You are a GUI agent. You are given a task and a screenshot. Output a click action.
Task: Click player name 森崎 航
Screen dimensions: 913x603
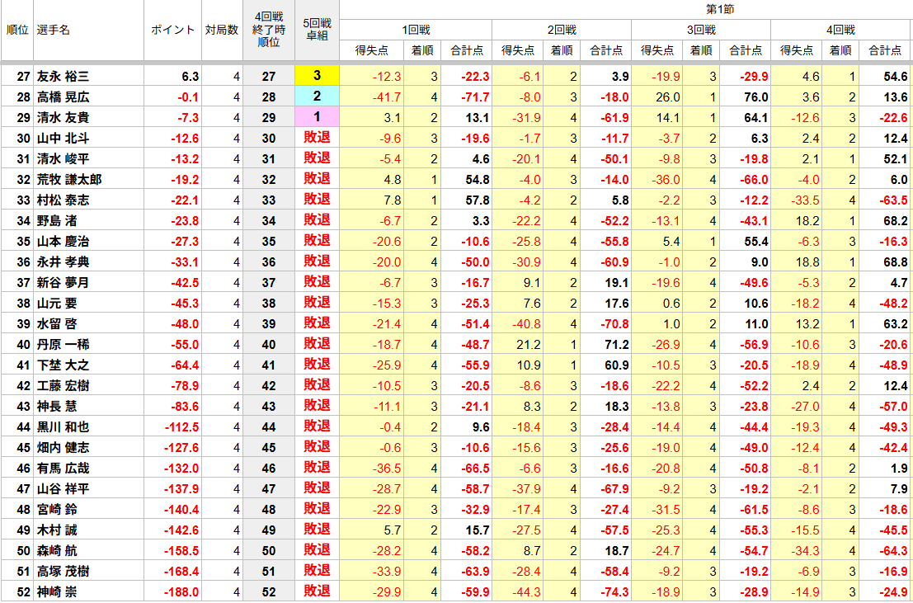(56, 551)
